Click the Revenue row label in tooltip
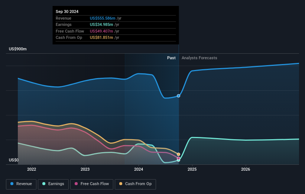The height and width of the screenshot is (194, 305). tap(64, 18)
